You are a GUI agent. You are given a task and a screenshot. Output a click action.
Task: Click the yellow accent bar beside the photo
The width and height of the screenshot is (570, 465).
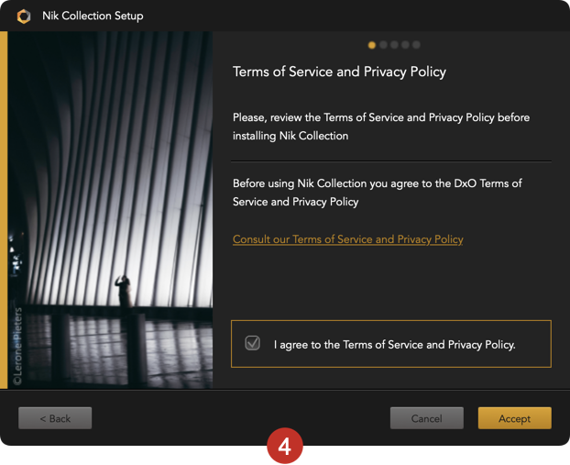4,210
